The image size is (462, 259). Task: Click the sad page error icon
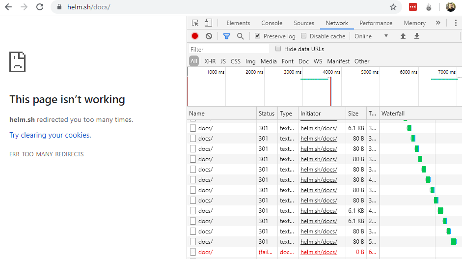point(17,62)
